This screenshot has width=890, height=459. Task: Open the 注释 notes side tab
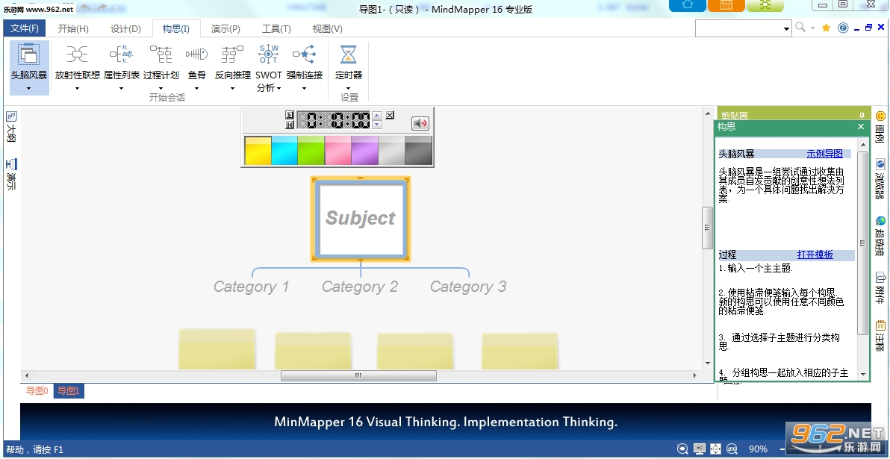pyautogui.click(x=880, y=336)
